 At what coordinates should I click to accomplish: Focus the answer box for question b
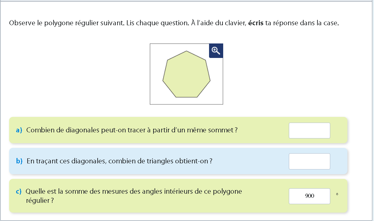[x=309, y=161]
